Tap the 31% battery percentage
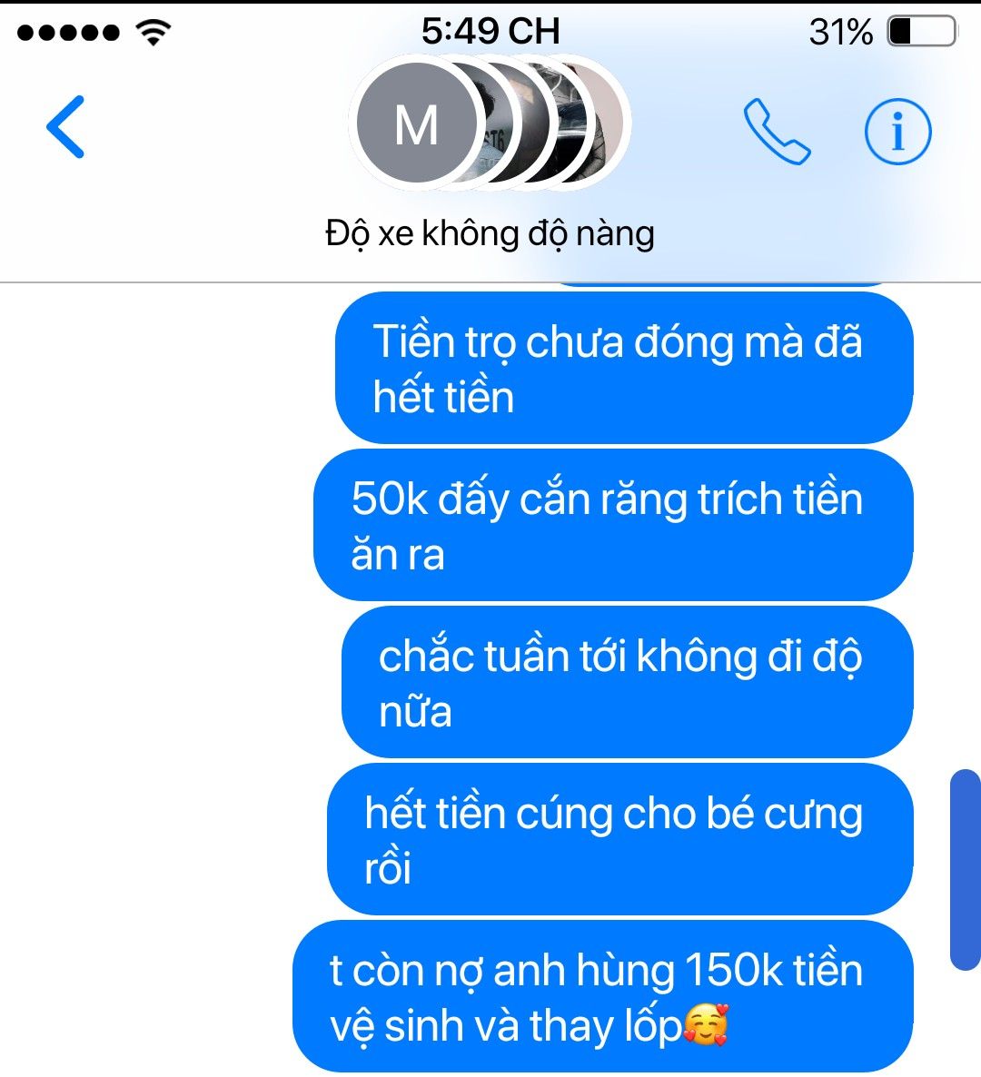981x1077 pixels. tap(841, 33)
